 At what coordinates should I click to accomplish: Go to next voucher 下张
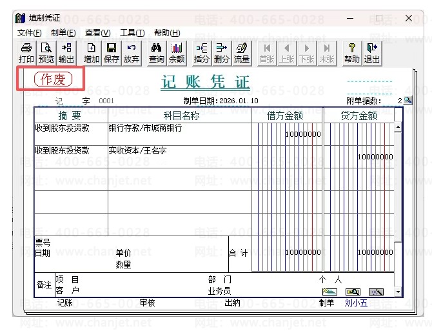pos(307,53)
